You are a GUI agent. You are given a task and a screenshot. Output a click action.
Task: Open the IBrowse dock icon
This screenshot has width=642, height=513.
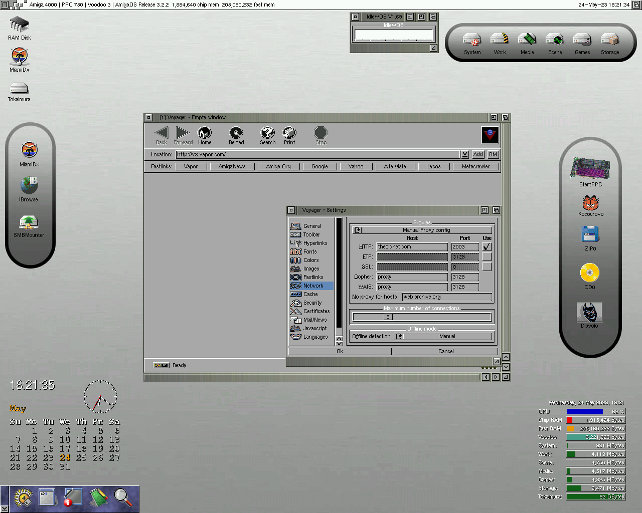[29, 186]
